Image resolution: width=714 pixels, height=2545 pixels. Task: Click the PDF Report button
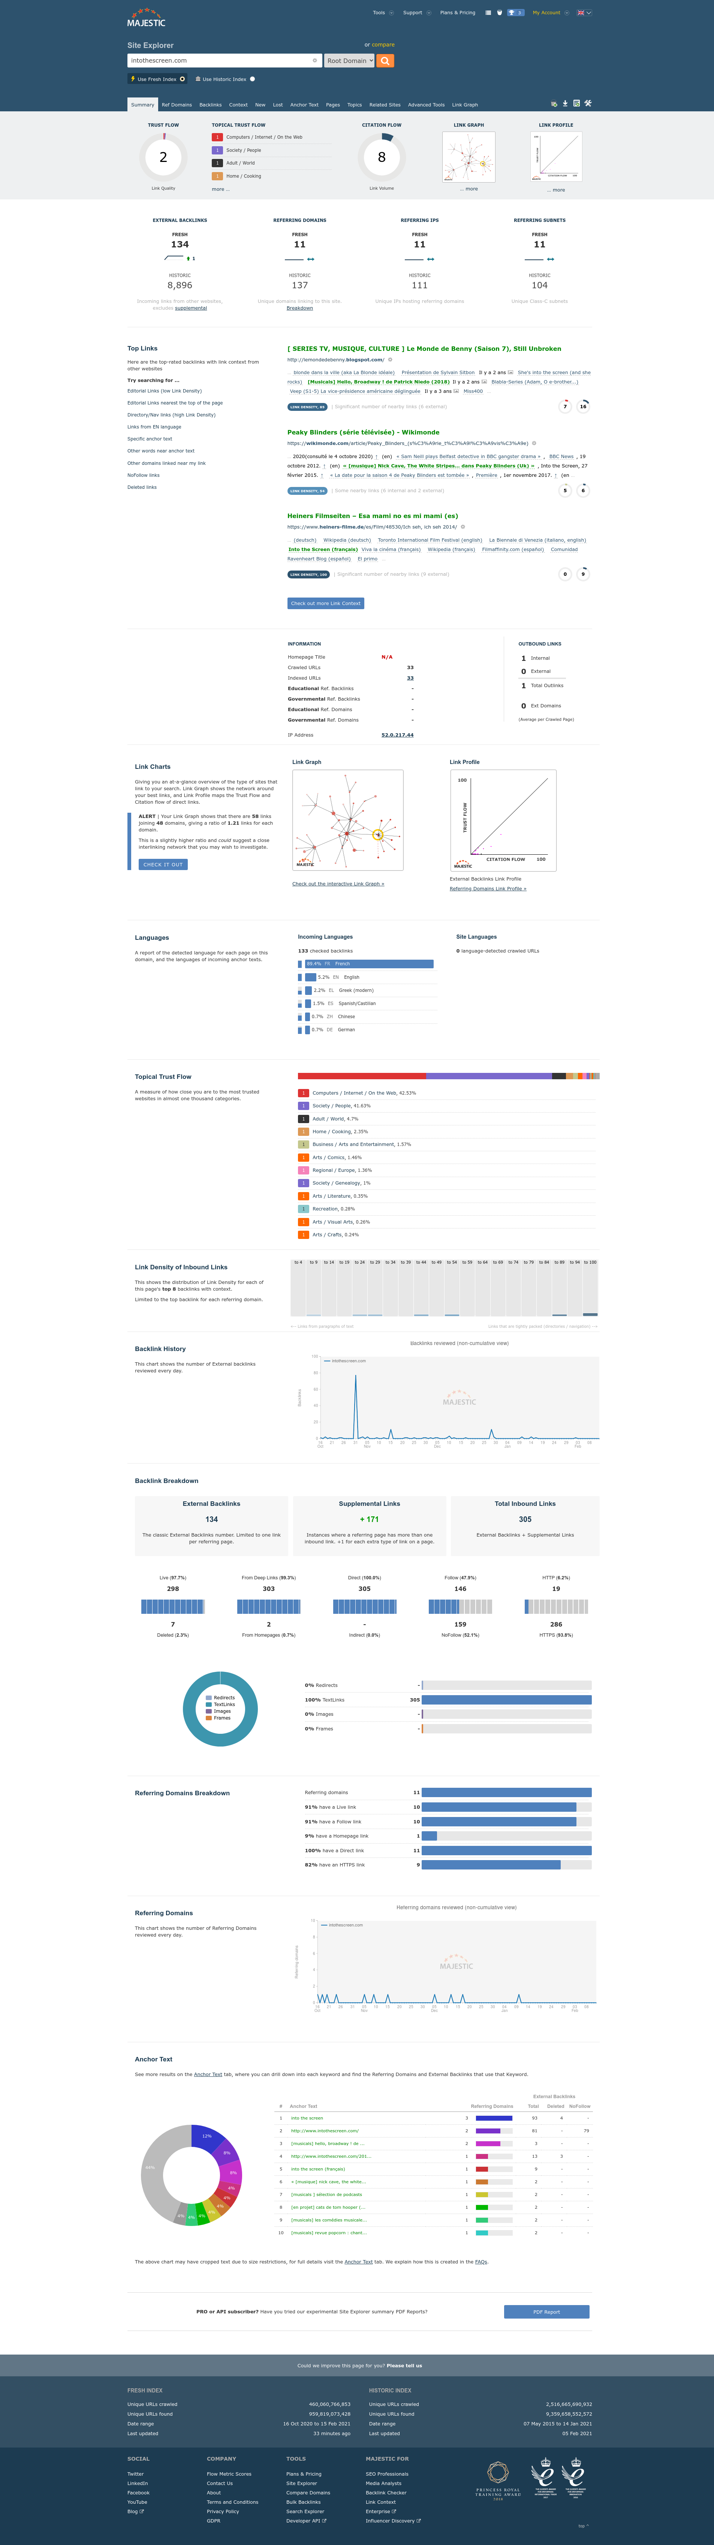click(x=546, y=2312)
